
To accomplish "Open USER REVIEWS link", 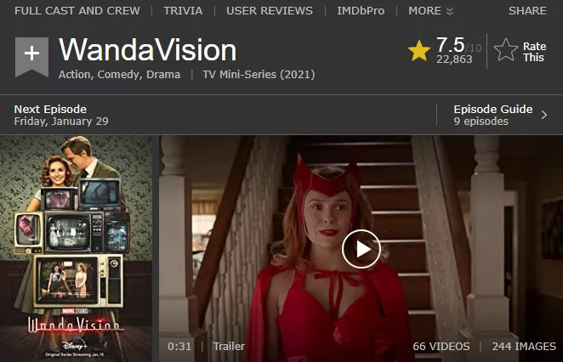I will tap(270, 11).
